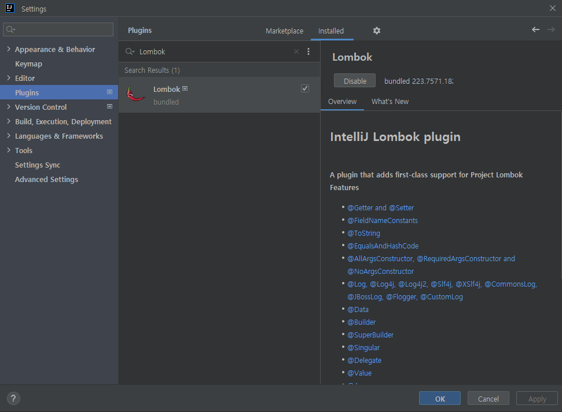This screenshot has height=412, width=562.
Task: Navigate back with the left arrow
Action: pyautogui.click(x=535, y=29)
